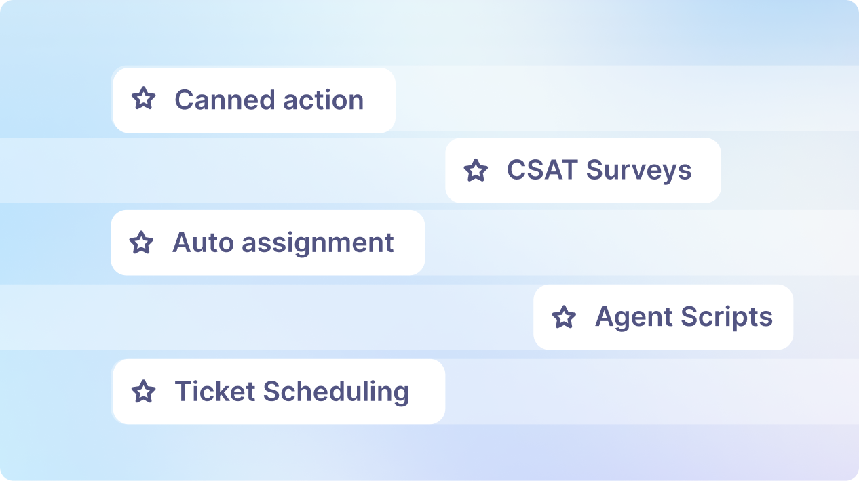Click the row band left of Agent Scripts
This screenshot has height=481, width=859.
click(271, 317)
